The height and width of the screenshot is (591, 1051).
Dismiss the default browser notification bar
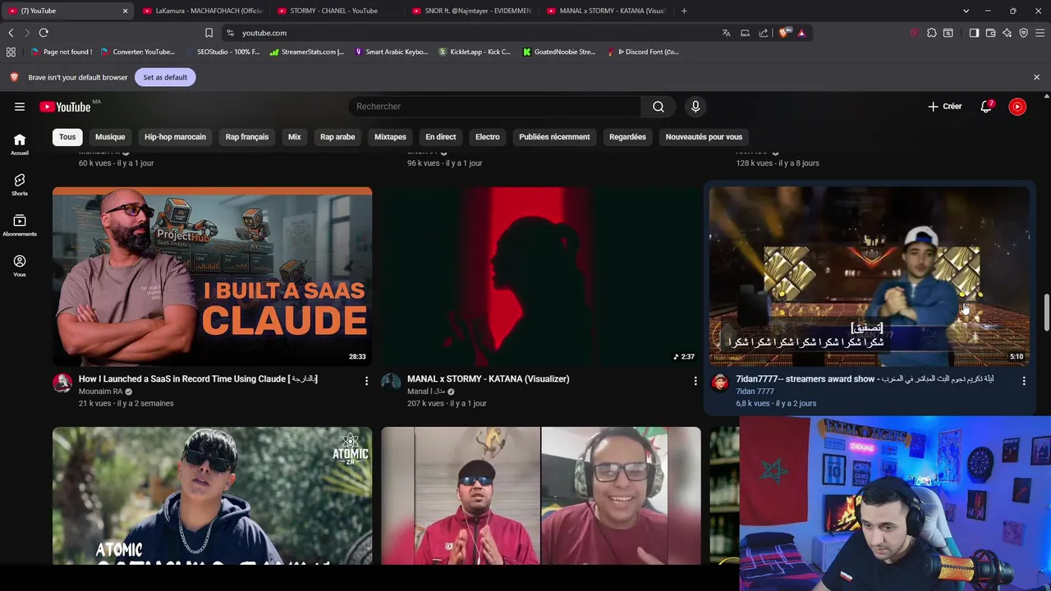point(1036,77)
